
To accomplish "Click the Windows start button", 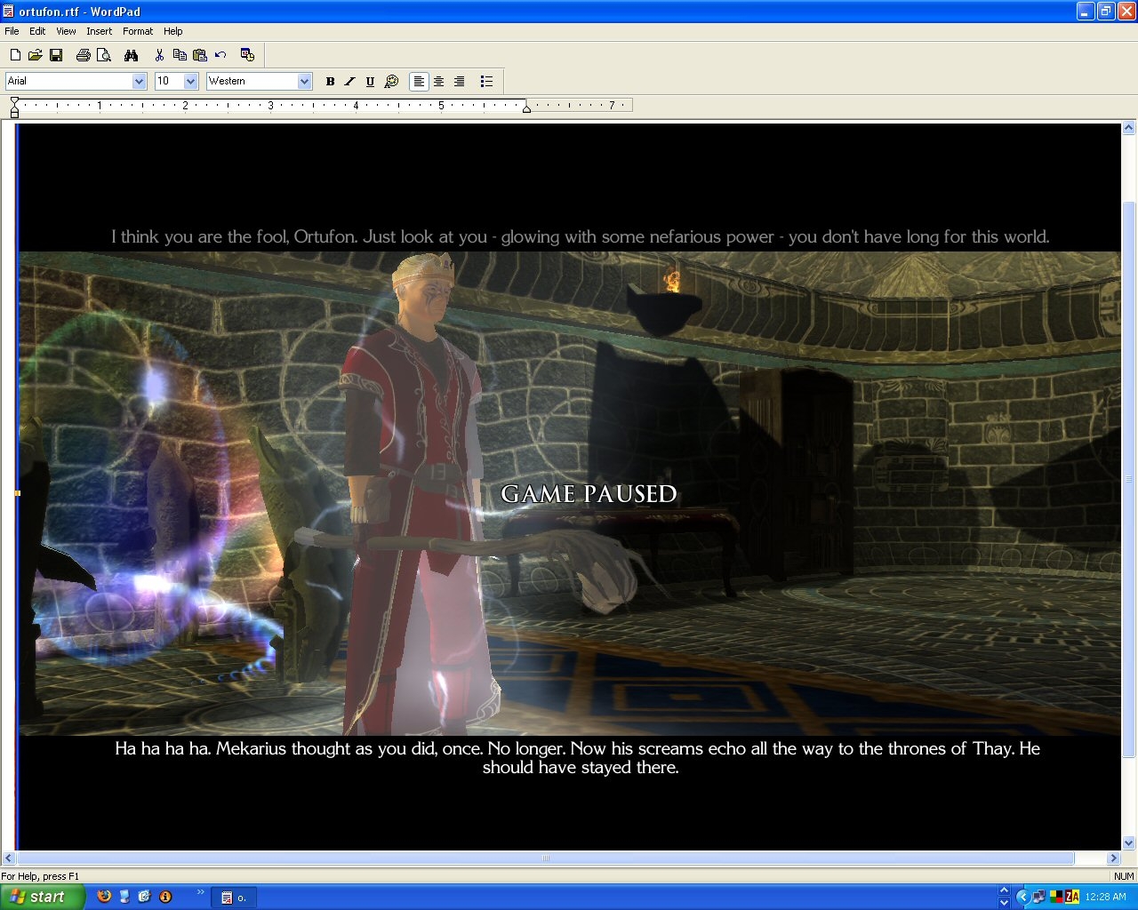I will 40,897.
